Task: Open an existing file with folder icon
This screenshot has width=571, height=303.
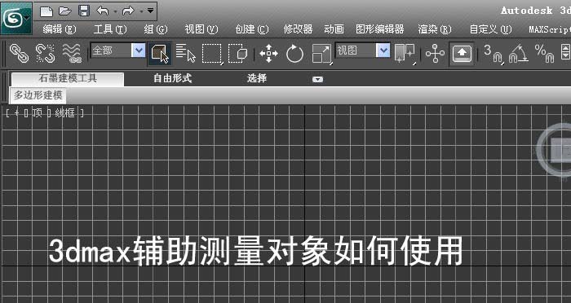Action: tap(65, 11)
